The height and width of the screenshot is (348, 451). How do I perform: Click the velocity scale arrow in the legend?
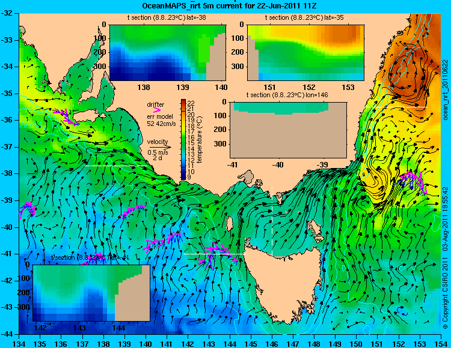tap(160, 147)
